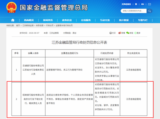Open the 在线服务 menu
This screenshot has height=119, width=160.
coord(86,20)
